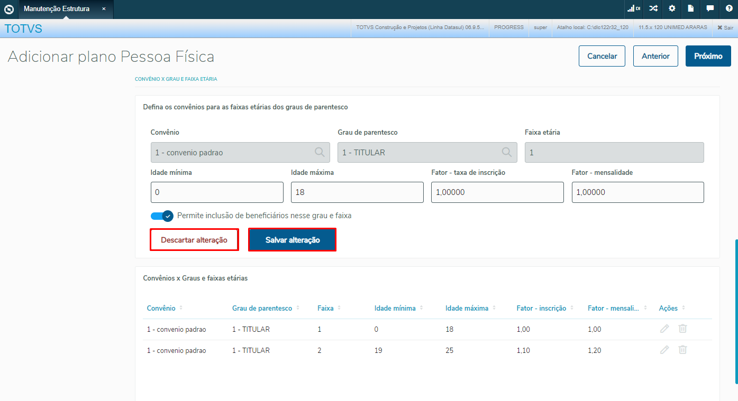
Task: Click the Fator - mensalidade input field
Action: [x=638, y=192]
